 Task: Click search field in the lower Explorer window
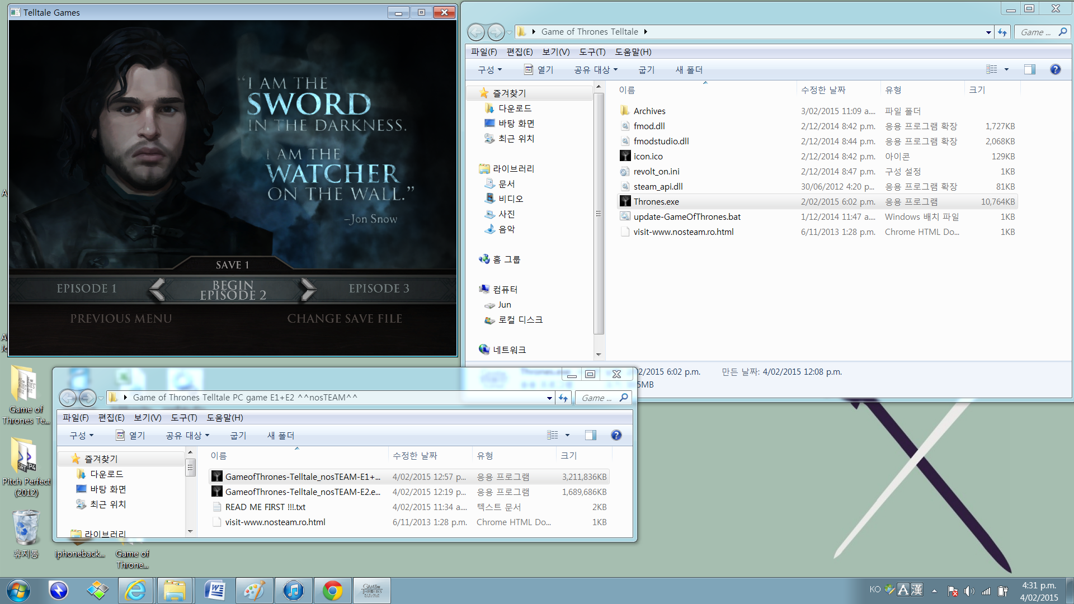coord(603,398)
